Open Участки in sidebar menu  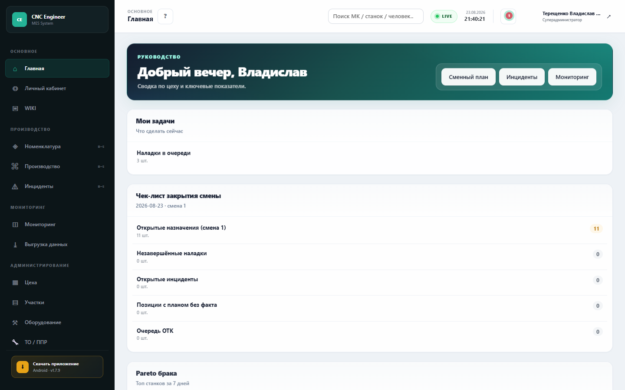(x=57, y=303)
